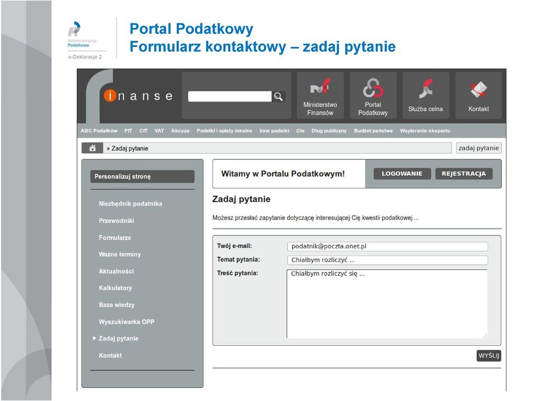Open Służba celna tile
The image size is (535, 401).
(426, 95)
